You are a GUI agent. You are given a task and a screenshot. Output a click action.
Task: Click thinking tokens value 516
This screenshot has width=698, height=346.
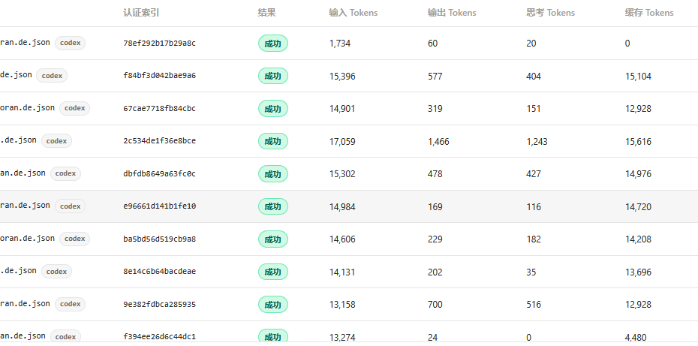pyautogui.click(x=534, y=305)
